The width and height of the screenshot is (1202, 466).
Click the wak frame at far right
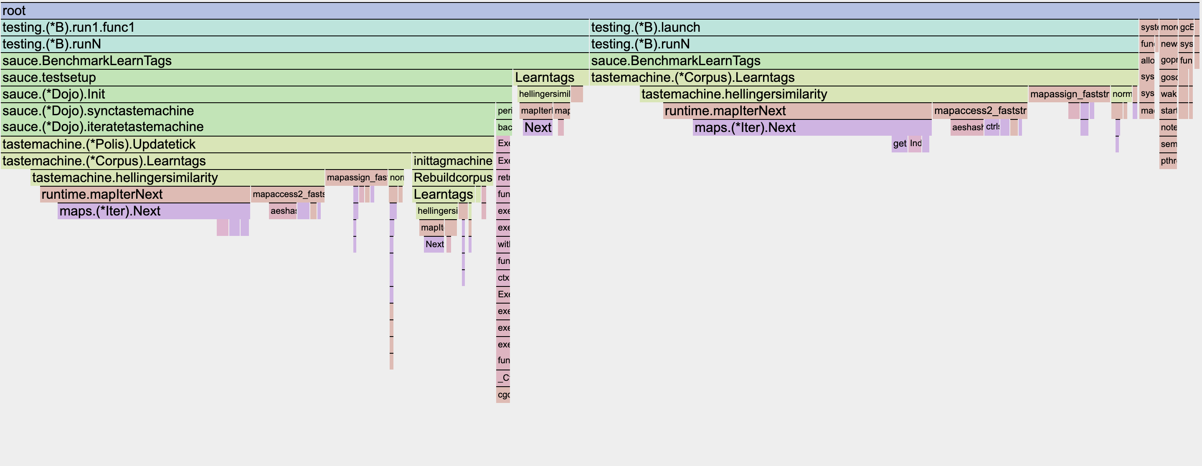pos(1168,94)
